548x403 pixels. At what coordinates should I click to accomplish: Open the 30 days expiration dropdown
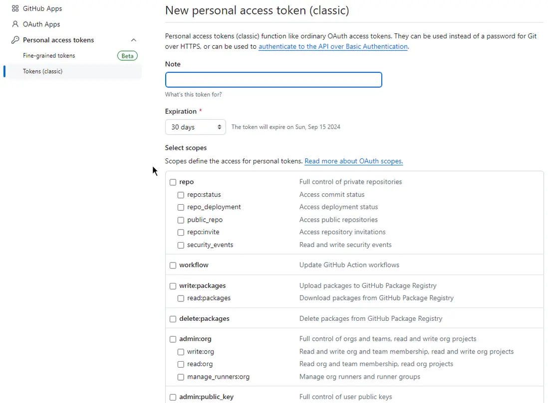pyautogui.click(x=195, y=127)
